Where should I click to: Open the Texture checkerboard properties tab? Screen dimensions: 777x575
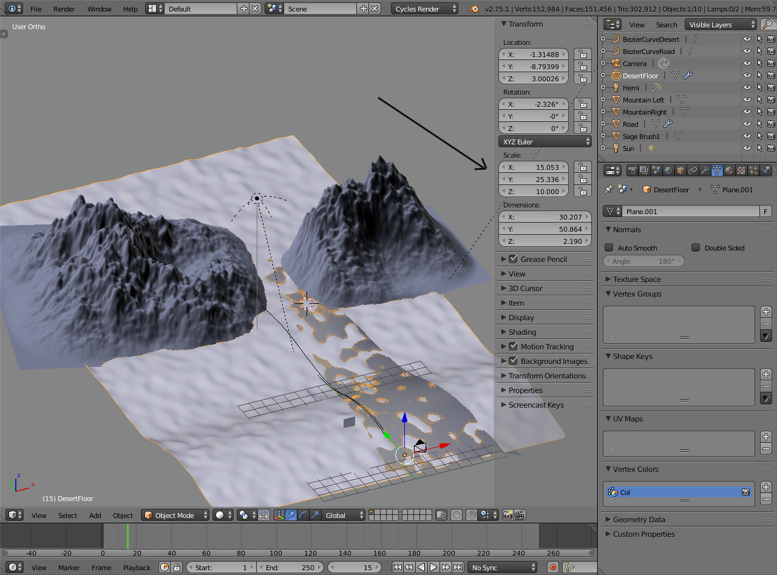click(x=741, y=171)
